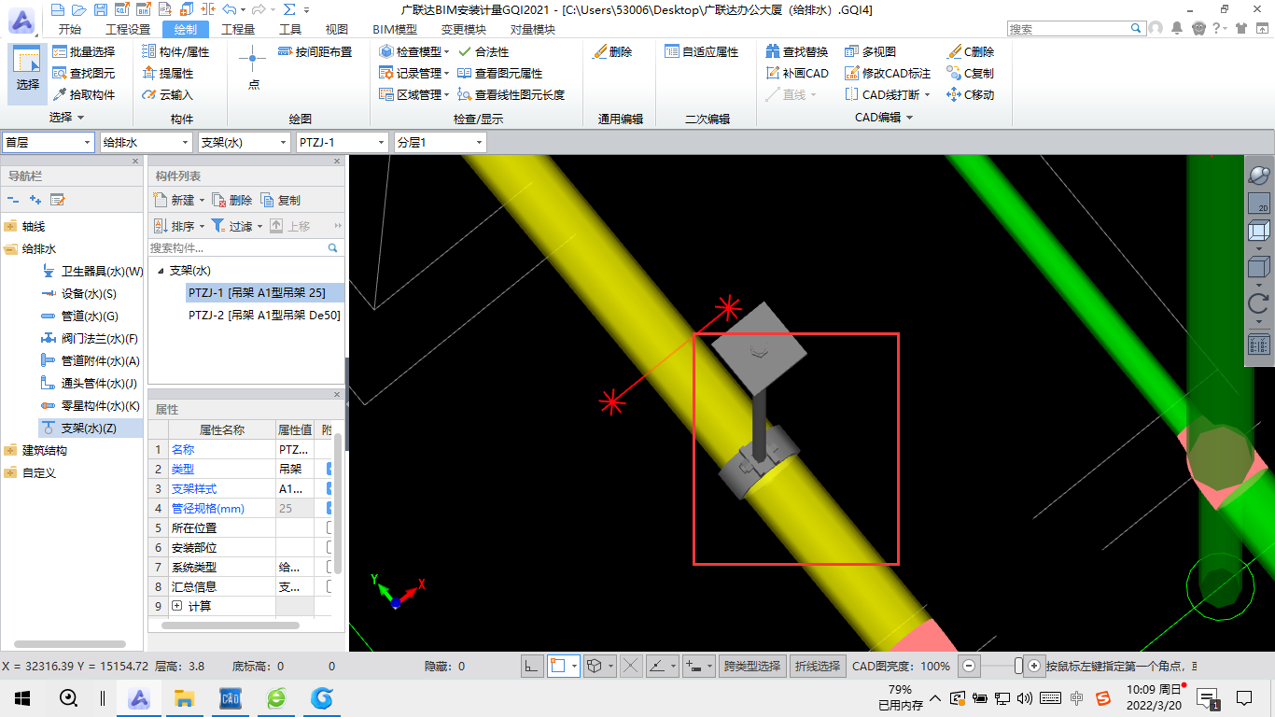This screenshot has width=1275, height=717.
Task: Check the 系统类型 row checkbox
Action: pyautogui.click(x=329, y=567)
